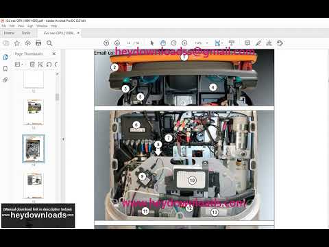Open the zoom level dropdown
The width and height of the screenshot is (329, 247).
[207, 43]
